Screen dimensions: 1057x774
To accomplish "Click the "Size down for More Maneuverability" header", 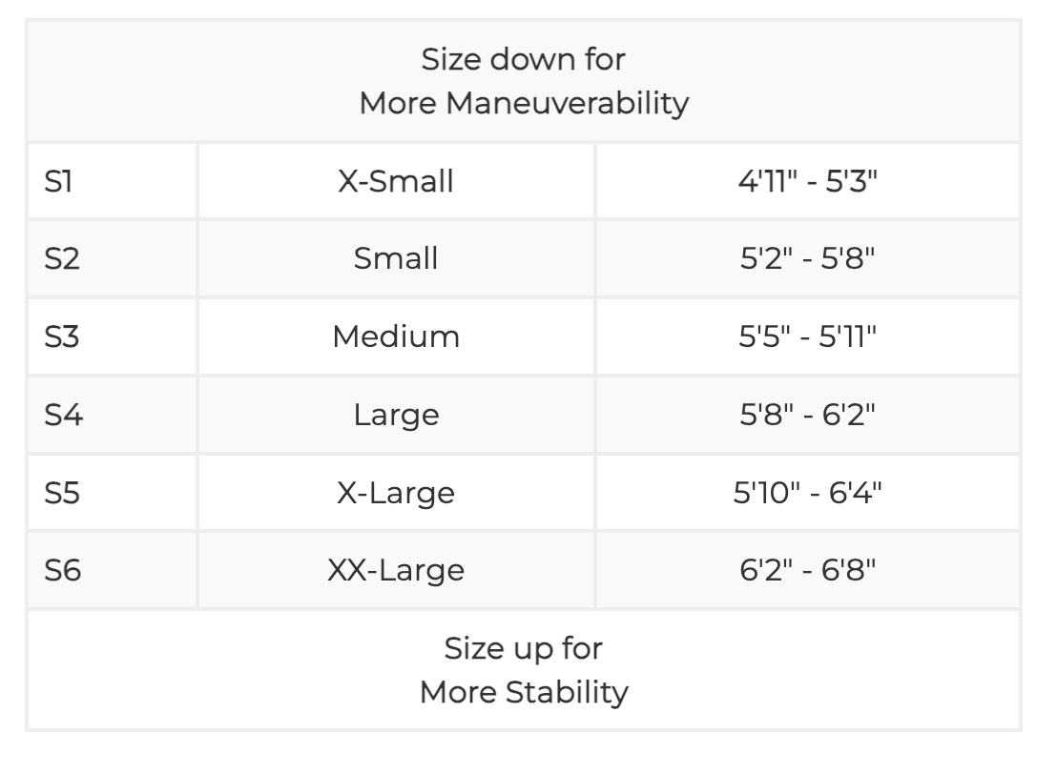I will point(524,81).
